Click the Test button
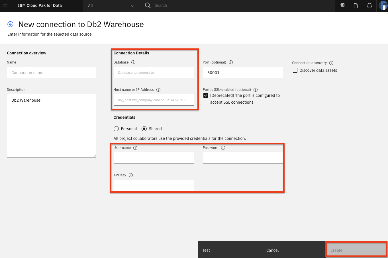The image size is (388, 258). coord(230,250)
